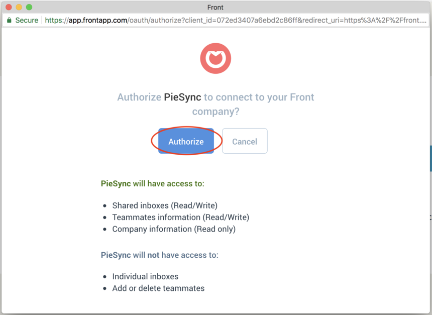Select the Add or delete teammates item
Screen dimensions: 432x315
click(158, 288)
